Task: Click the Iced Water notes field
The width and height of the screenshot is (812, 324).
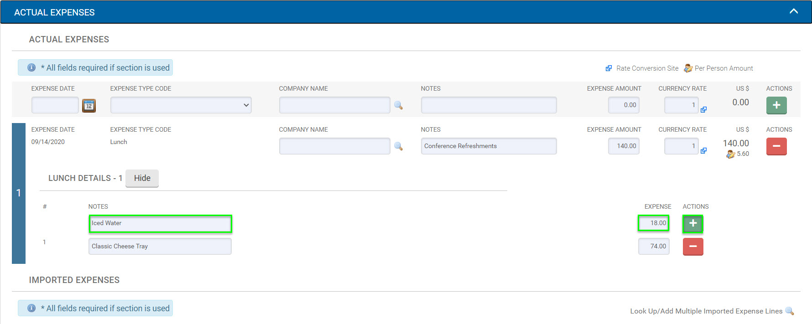Action: (160, 223)
